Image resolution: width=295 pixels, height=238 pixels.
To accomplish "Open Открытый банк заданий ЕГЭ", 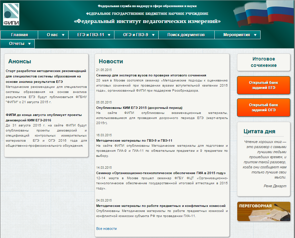I will point(264,85).
